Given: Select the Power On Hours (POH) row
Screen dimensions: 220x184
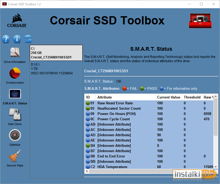Looking at the screenshot, I should coord(149,114).
